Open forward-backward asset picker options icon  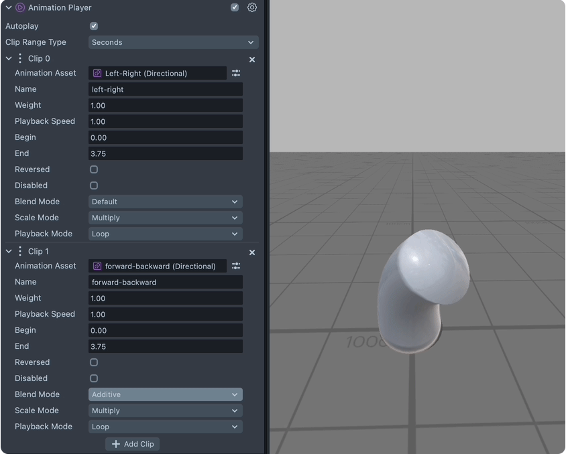pos(236,266)
